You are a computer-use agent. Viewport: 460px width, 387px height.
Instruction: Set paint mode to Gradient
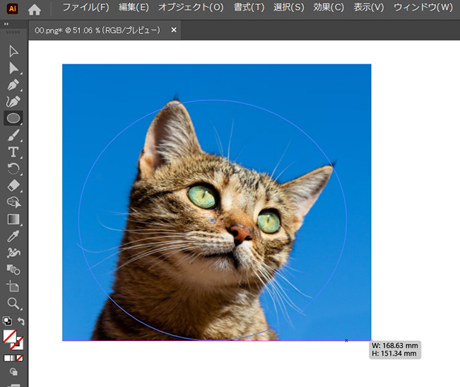(x=13, y=358)
